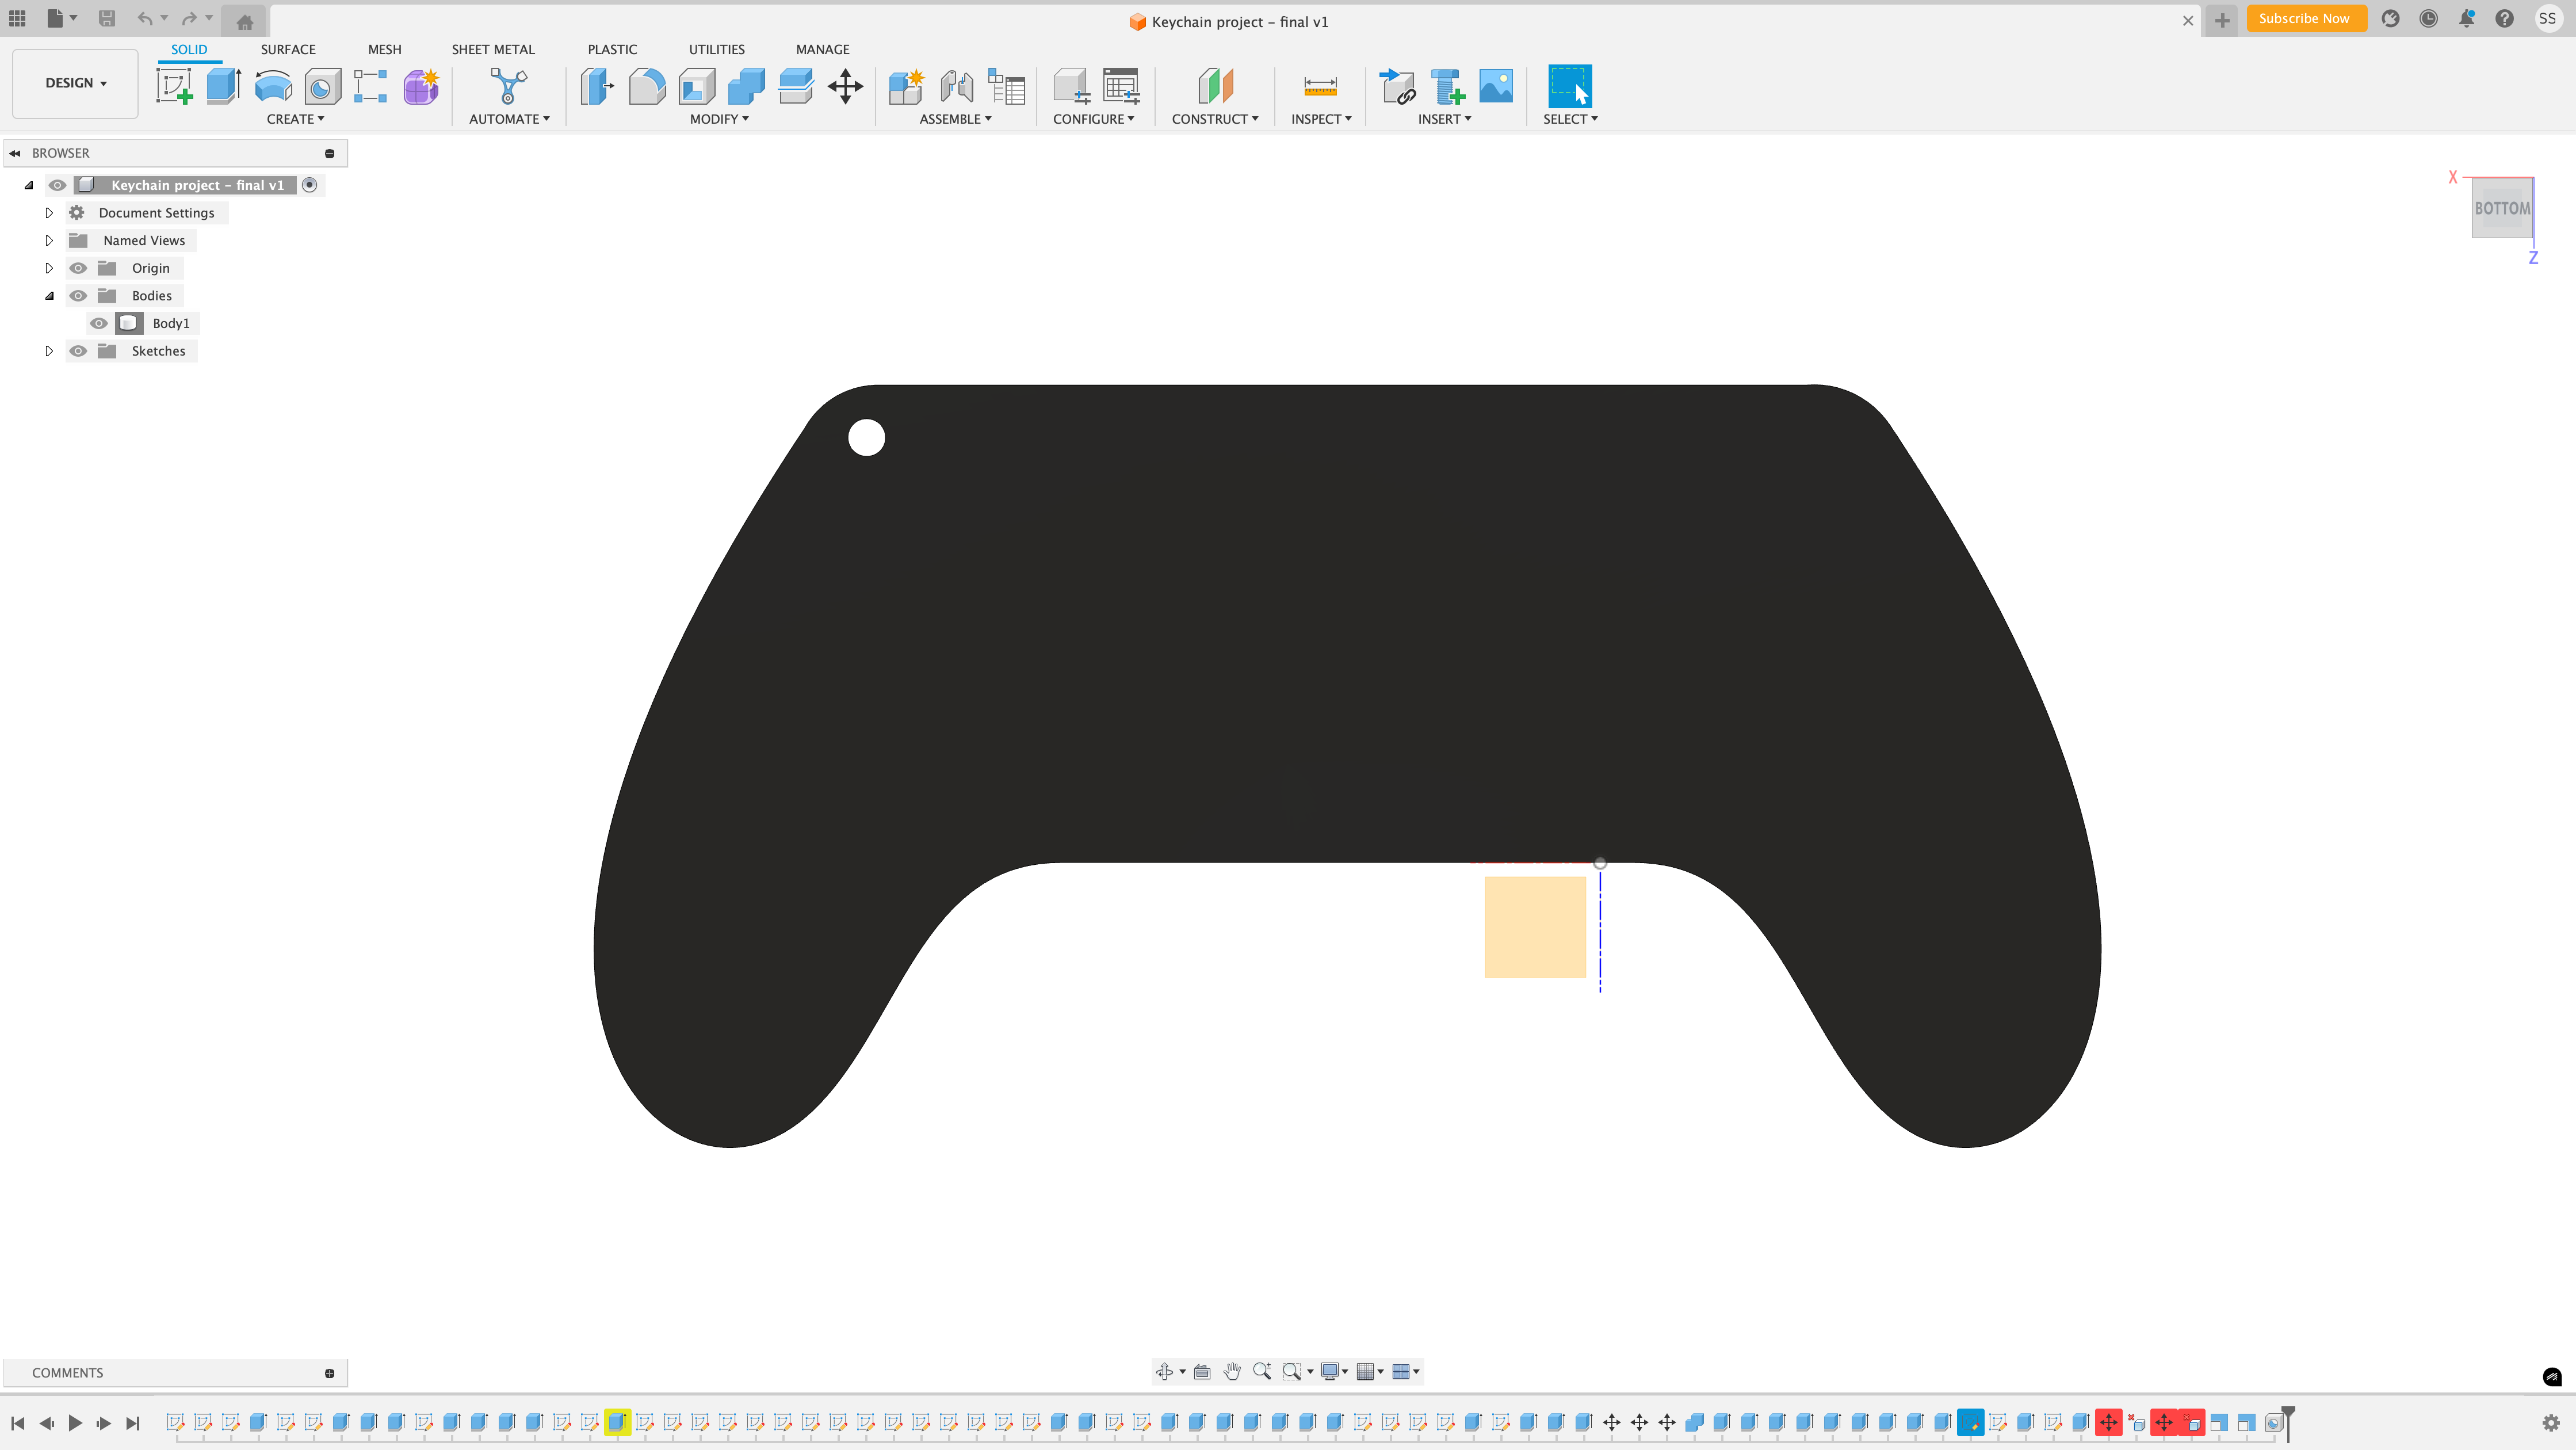Select the Measure tool in Inspect
The height and width of the screenshot is (1450, 2576).
1320,86
